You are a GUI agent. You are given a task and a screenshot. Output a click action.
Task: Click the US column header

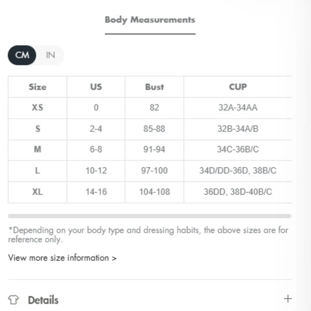pyautogui.click(x=96, y=87)
